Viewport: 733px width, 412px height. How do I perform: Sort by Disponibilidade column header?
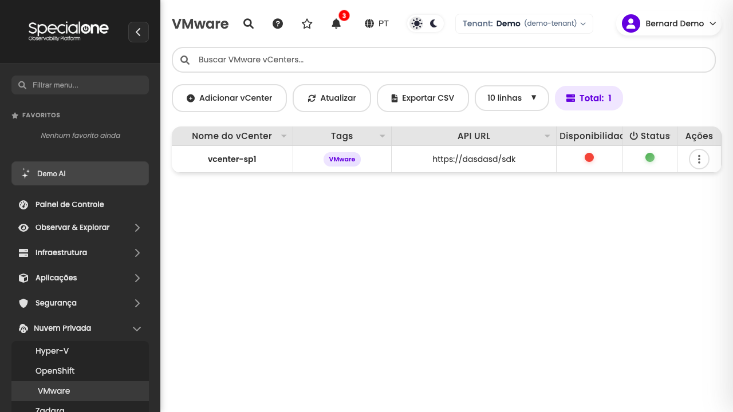[x=589, y=136]
